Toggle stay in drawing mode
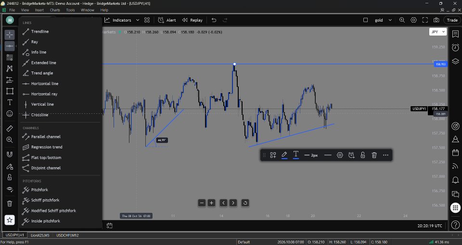Image resolution: width=462 pixels, height=245 pixels. click(x=10, y=166)
